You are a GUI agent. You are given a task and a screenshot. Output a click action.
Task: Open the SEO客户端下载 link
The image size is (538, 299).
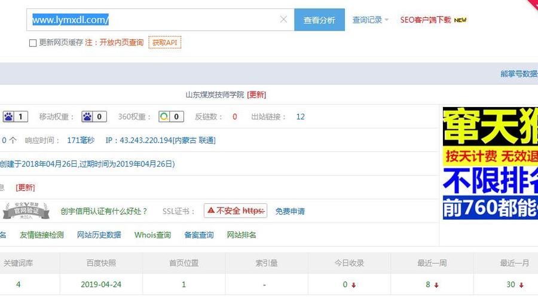tap(426, 20)
